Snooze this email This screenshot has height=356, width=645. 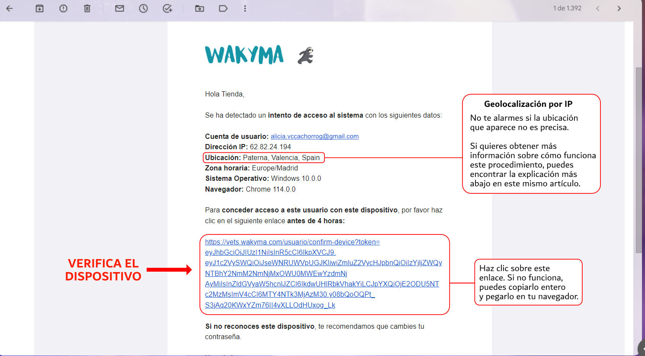[x=143, y=8]
